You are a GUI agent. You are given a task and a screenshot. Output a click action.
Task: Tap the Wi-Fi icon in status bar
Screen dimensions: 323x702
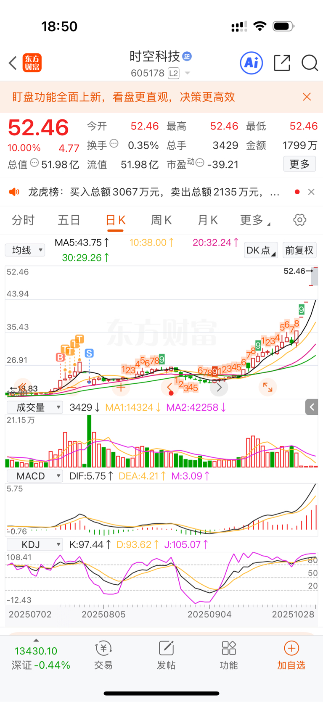point(260,26)
